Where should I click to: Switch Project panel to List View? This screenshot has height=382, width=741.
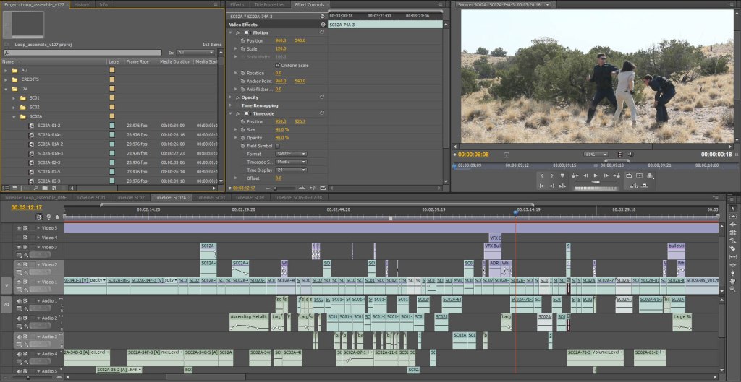6,187
